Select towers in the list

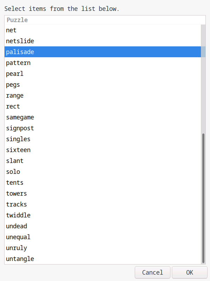[x=16, y=194]
